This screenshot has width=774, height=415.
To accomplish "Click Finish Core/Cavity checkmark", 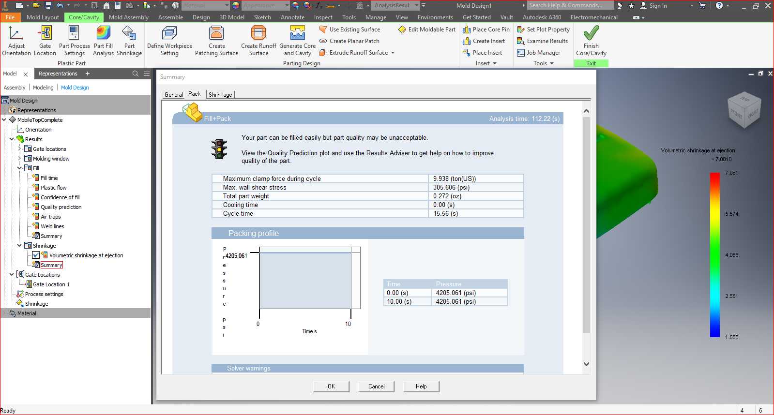I will coord(591,33).
